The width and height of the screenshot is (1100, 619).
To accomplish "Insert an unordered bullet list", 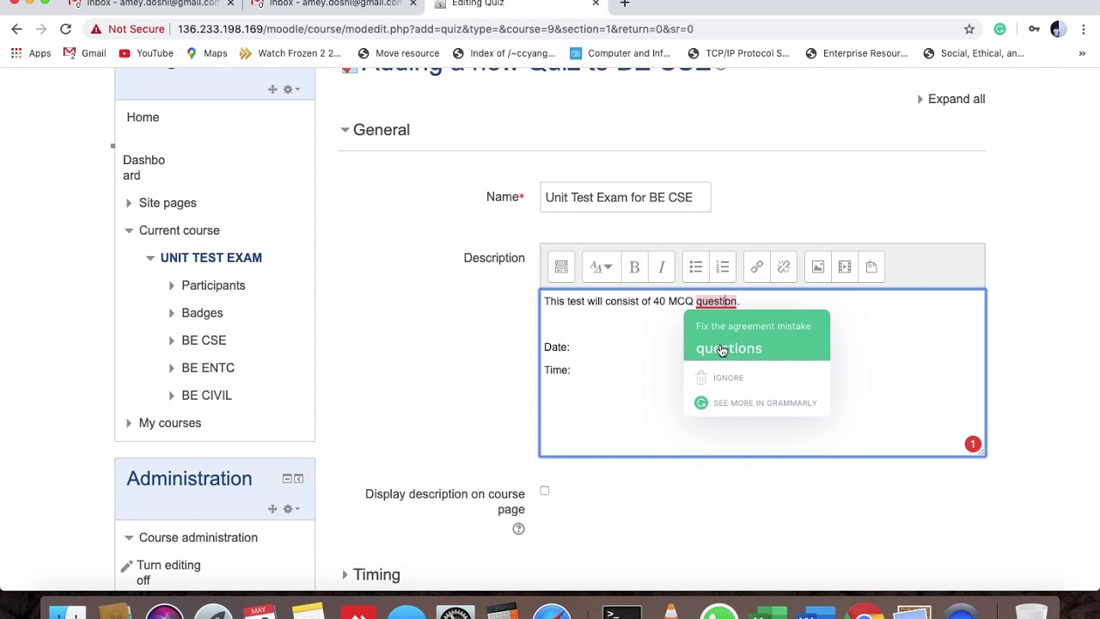I will (696, 267).
